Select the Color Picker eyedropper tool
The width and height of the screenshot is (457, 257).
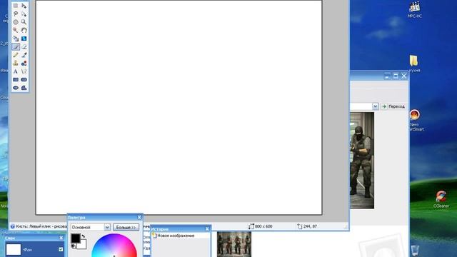point(24,55)
